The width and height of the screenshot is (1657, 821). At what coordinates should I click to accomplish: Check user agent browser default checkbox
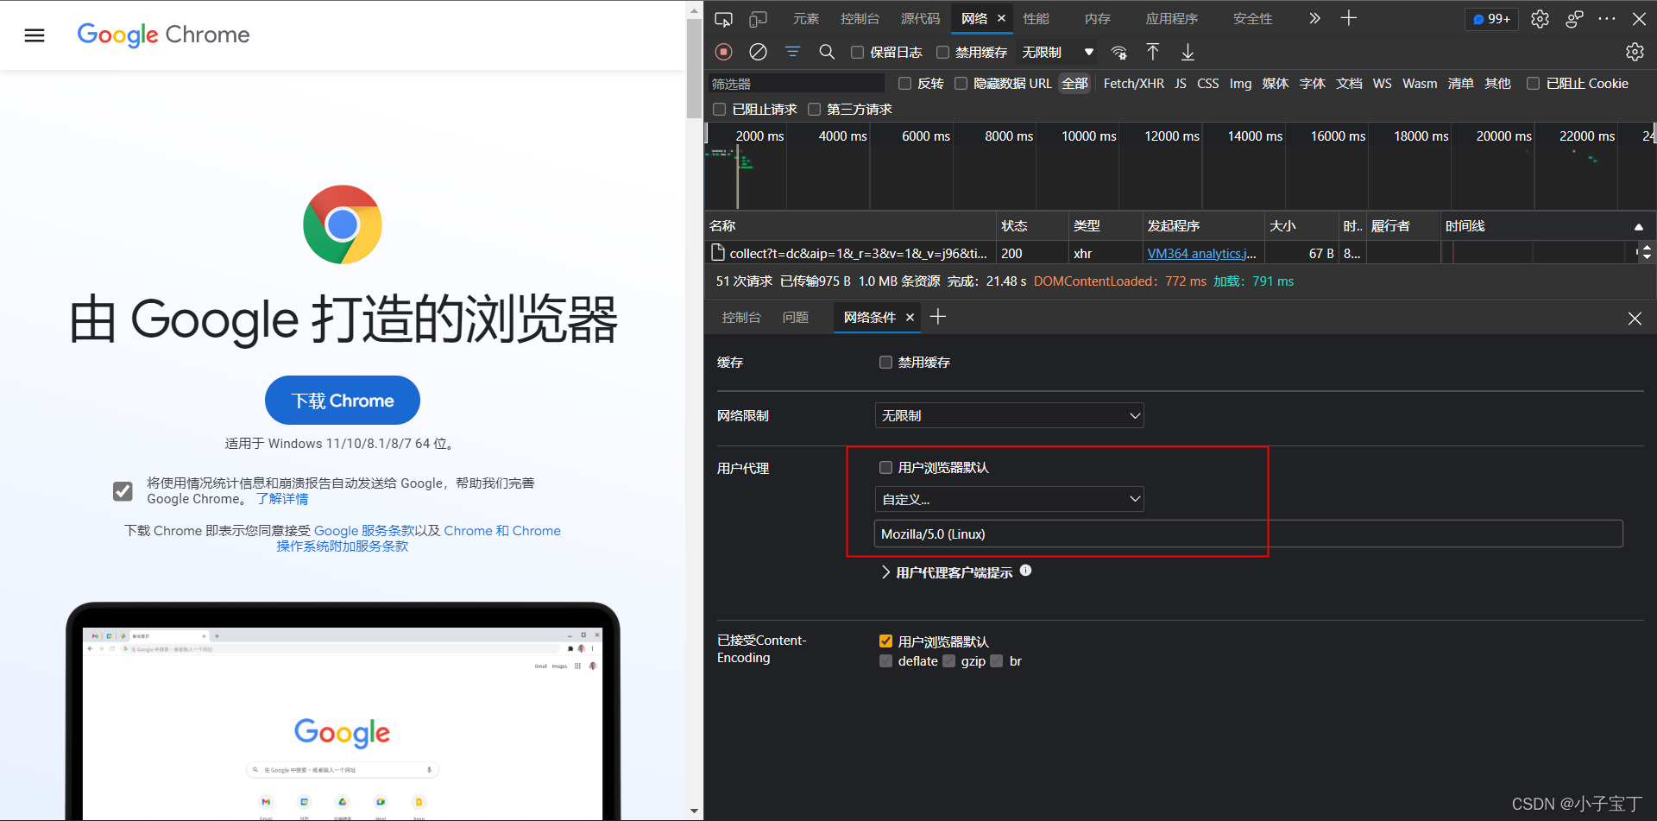tap(885, 467)
